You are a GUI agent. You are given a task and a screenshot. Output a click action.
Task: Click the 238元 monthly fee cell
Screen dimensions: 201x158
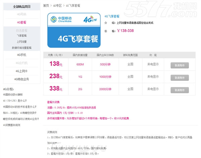56,76
